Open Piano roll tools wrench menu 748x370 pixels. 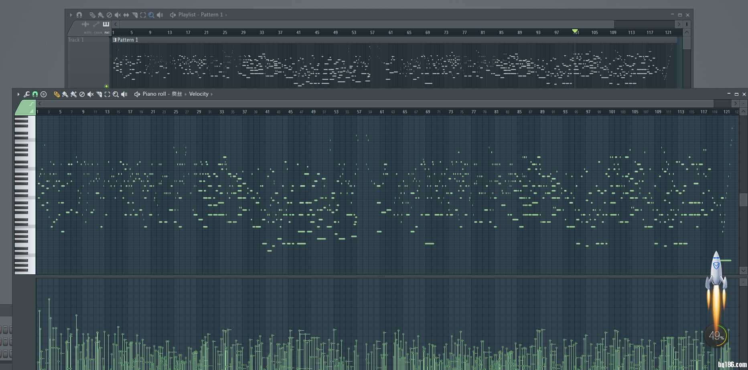tap(26, 94)
